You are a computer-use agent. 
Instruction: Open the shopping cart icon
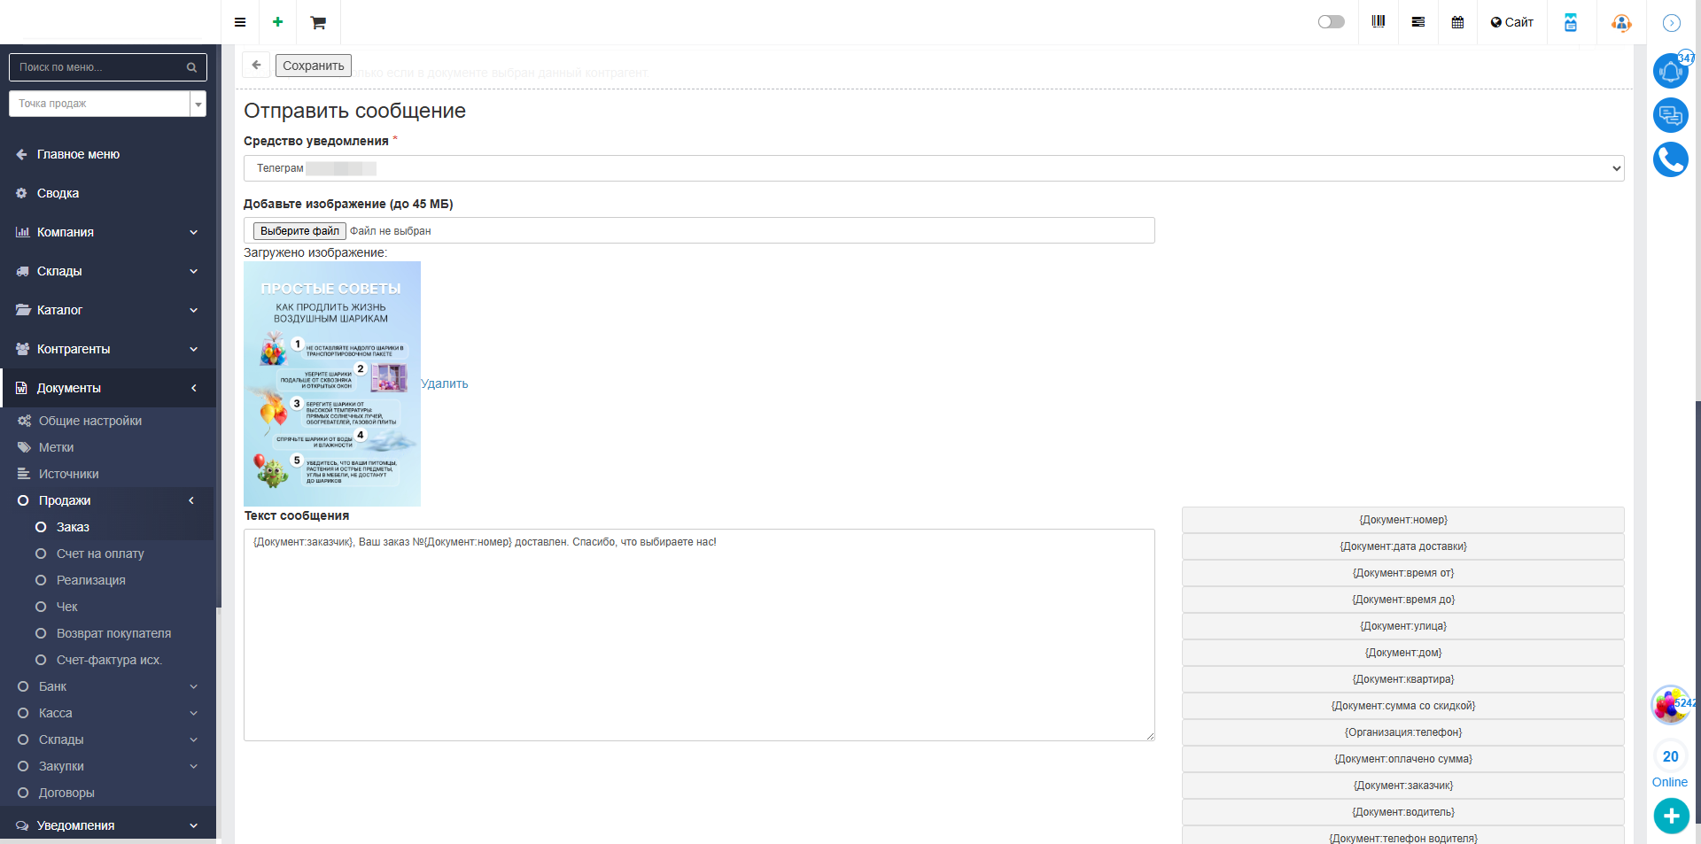(318, 22)
